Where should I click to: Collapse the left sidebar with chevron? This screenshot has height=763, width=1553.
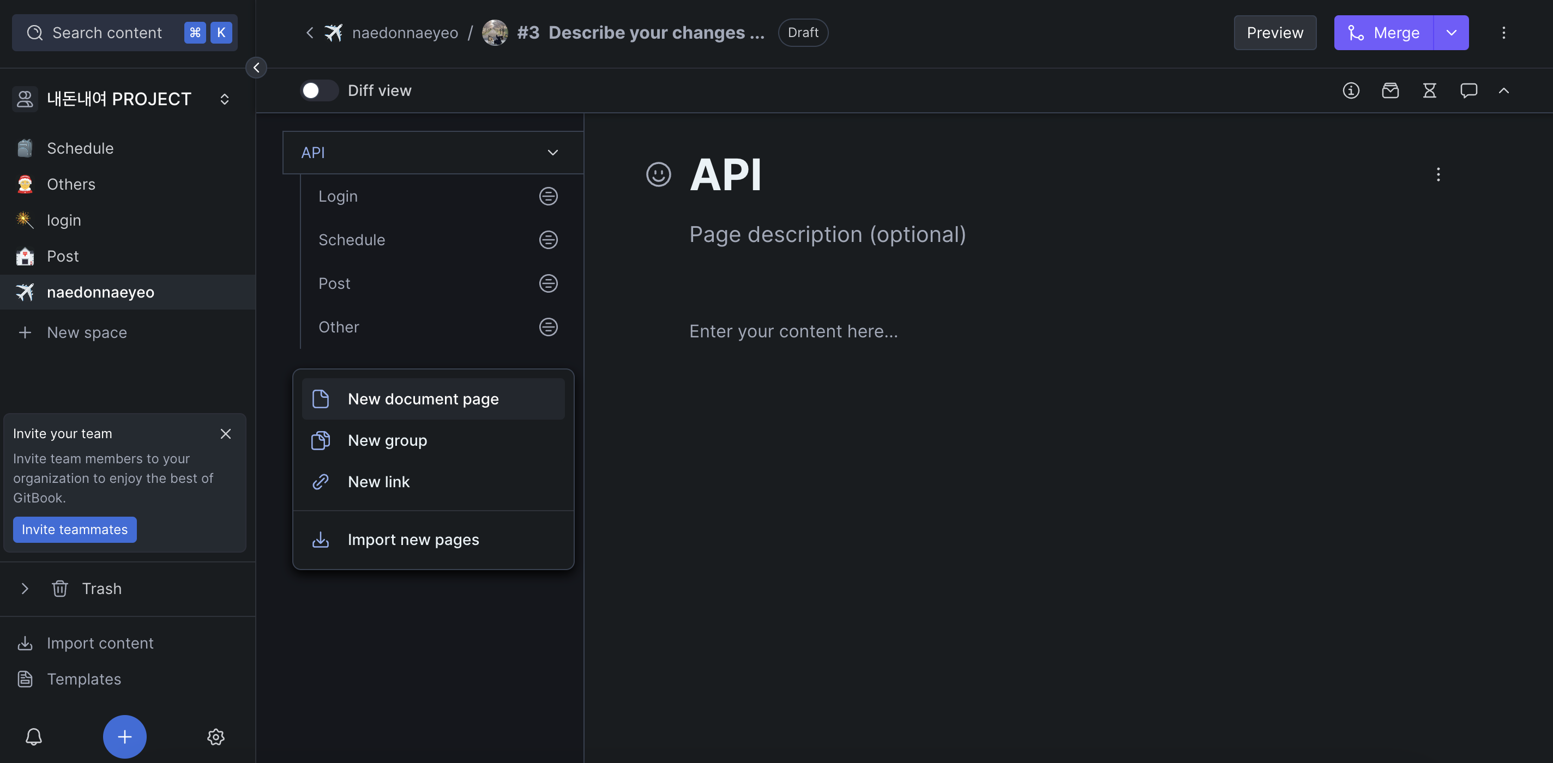[x=256, y=68]
